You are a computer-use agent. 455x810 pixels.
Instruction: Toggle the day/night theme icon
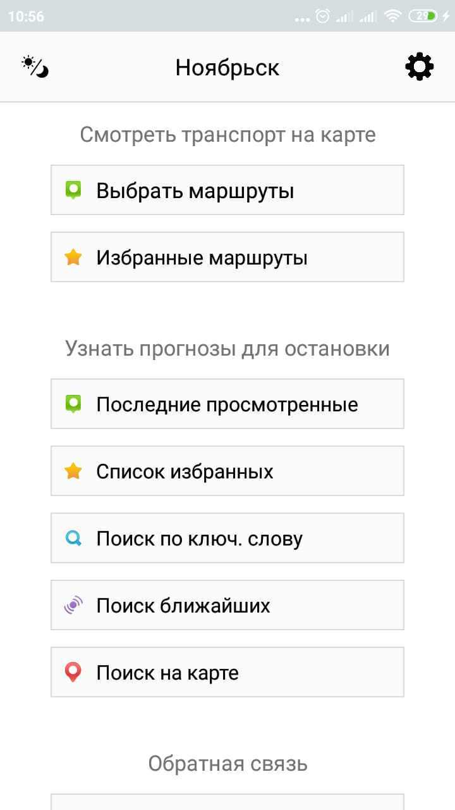tap(33, 66)
